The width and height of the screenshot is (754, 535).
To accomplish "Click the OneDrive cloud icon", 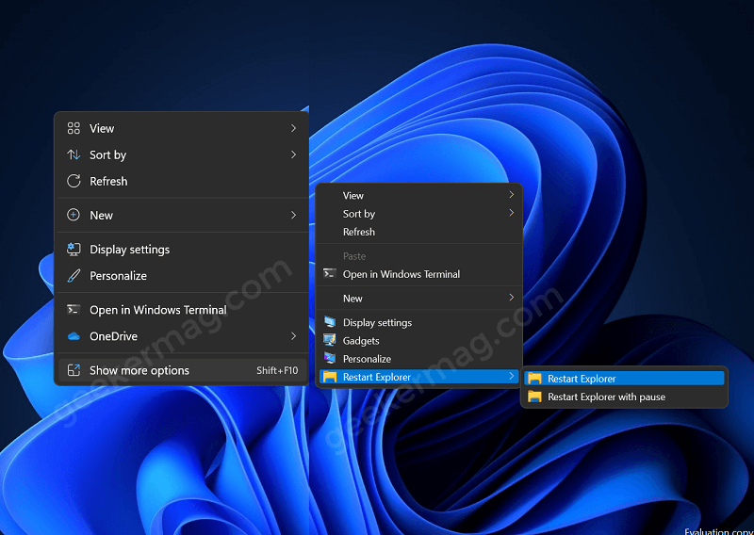I will [74, 336].
